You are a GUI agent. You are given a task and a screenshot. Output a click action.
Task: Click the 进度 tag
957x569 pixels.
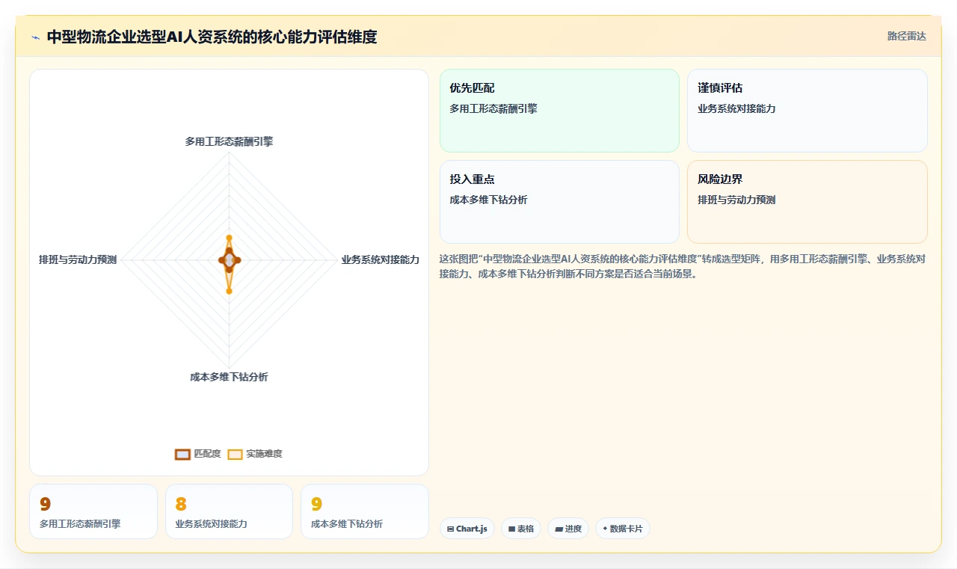(x=568, y=529)
